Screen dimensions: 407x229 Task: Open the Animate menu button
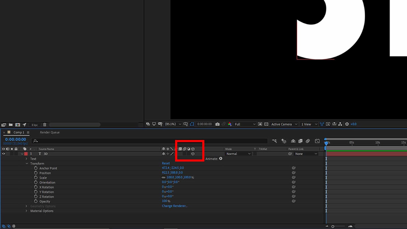pos(221,159)
